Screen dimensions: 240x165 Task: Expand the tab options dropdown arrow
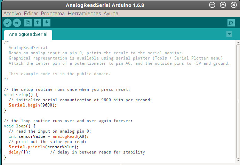tap(229, 34)
